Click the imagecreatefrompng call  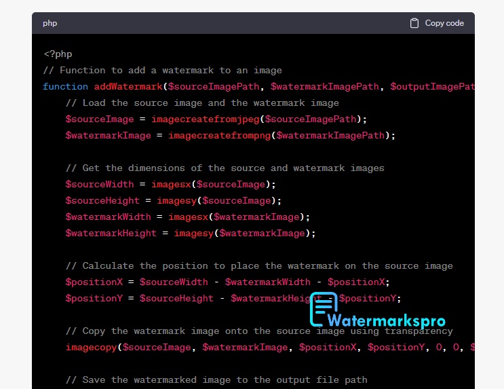[220, 136]
